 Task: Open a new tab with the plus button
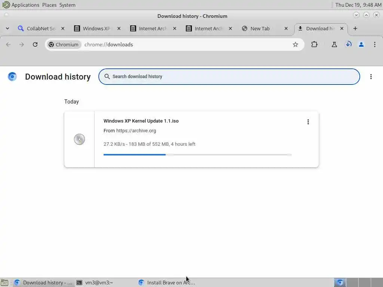(355, 28)
